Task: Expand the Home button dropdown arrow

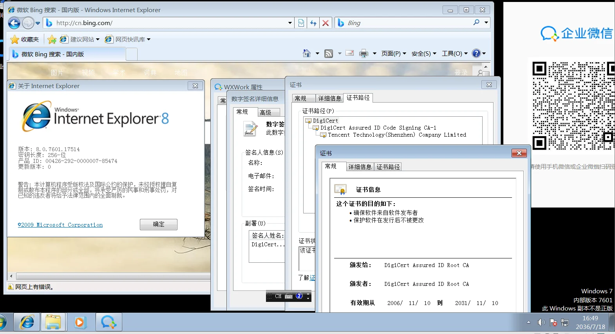Action: point(317,53)
